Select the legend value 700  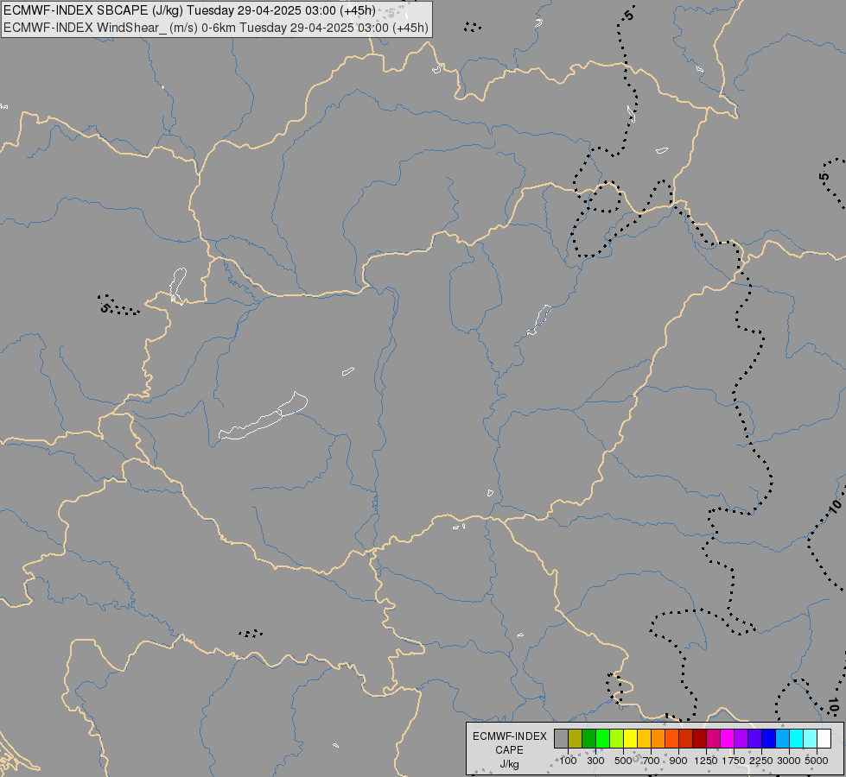[651, 761]
